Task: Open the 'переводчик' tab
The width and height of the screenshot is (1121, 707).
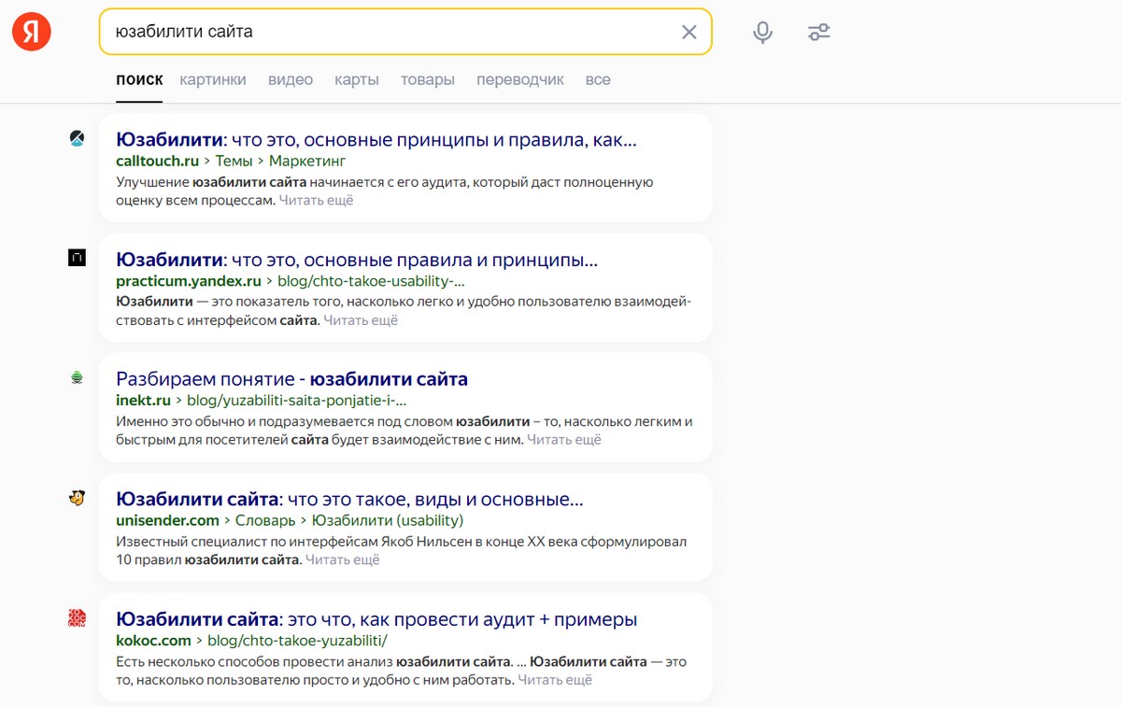Action: pyautogui.click(x=520, y=79)
